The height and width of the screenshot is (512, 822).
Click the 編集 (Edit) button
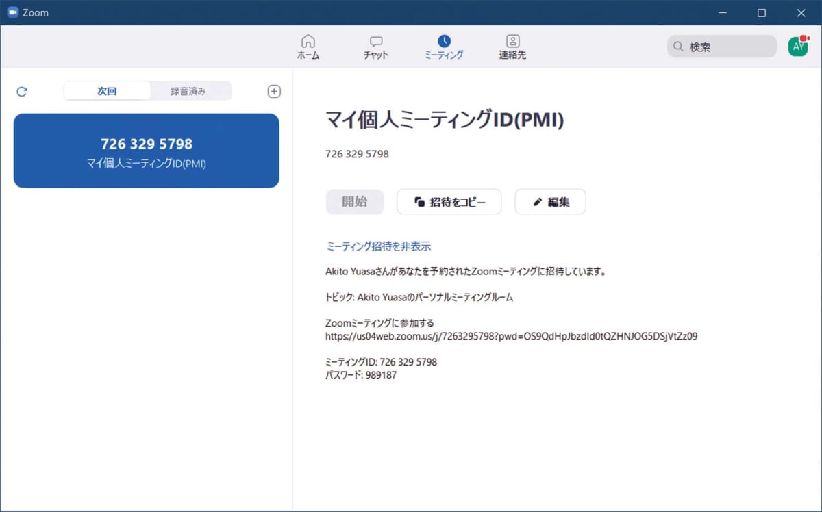click(x=550, y=202)
